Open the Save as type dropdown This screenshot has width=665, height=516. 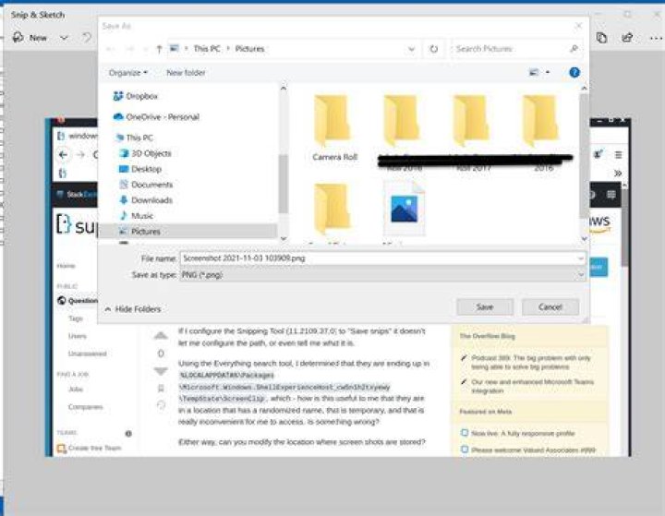[x=382, y=275]
